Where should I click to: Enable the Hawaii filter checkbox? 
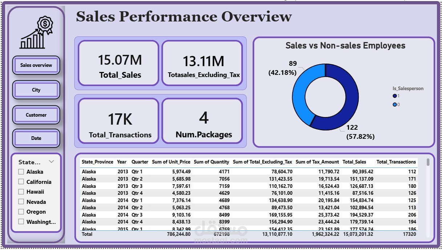tap(21, 191)
